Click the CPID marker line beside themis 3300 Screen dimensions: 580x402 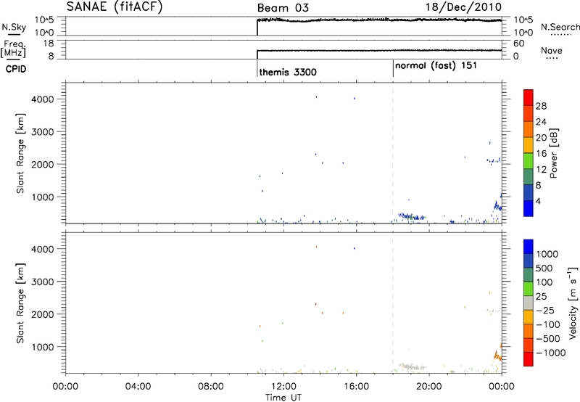(x=257, y=69)
